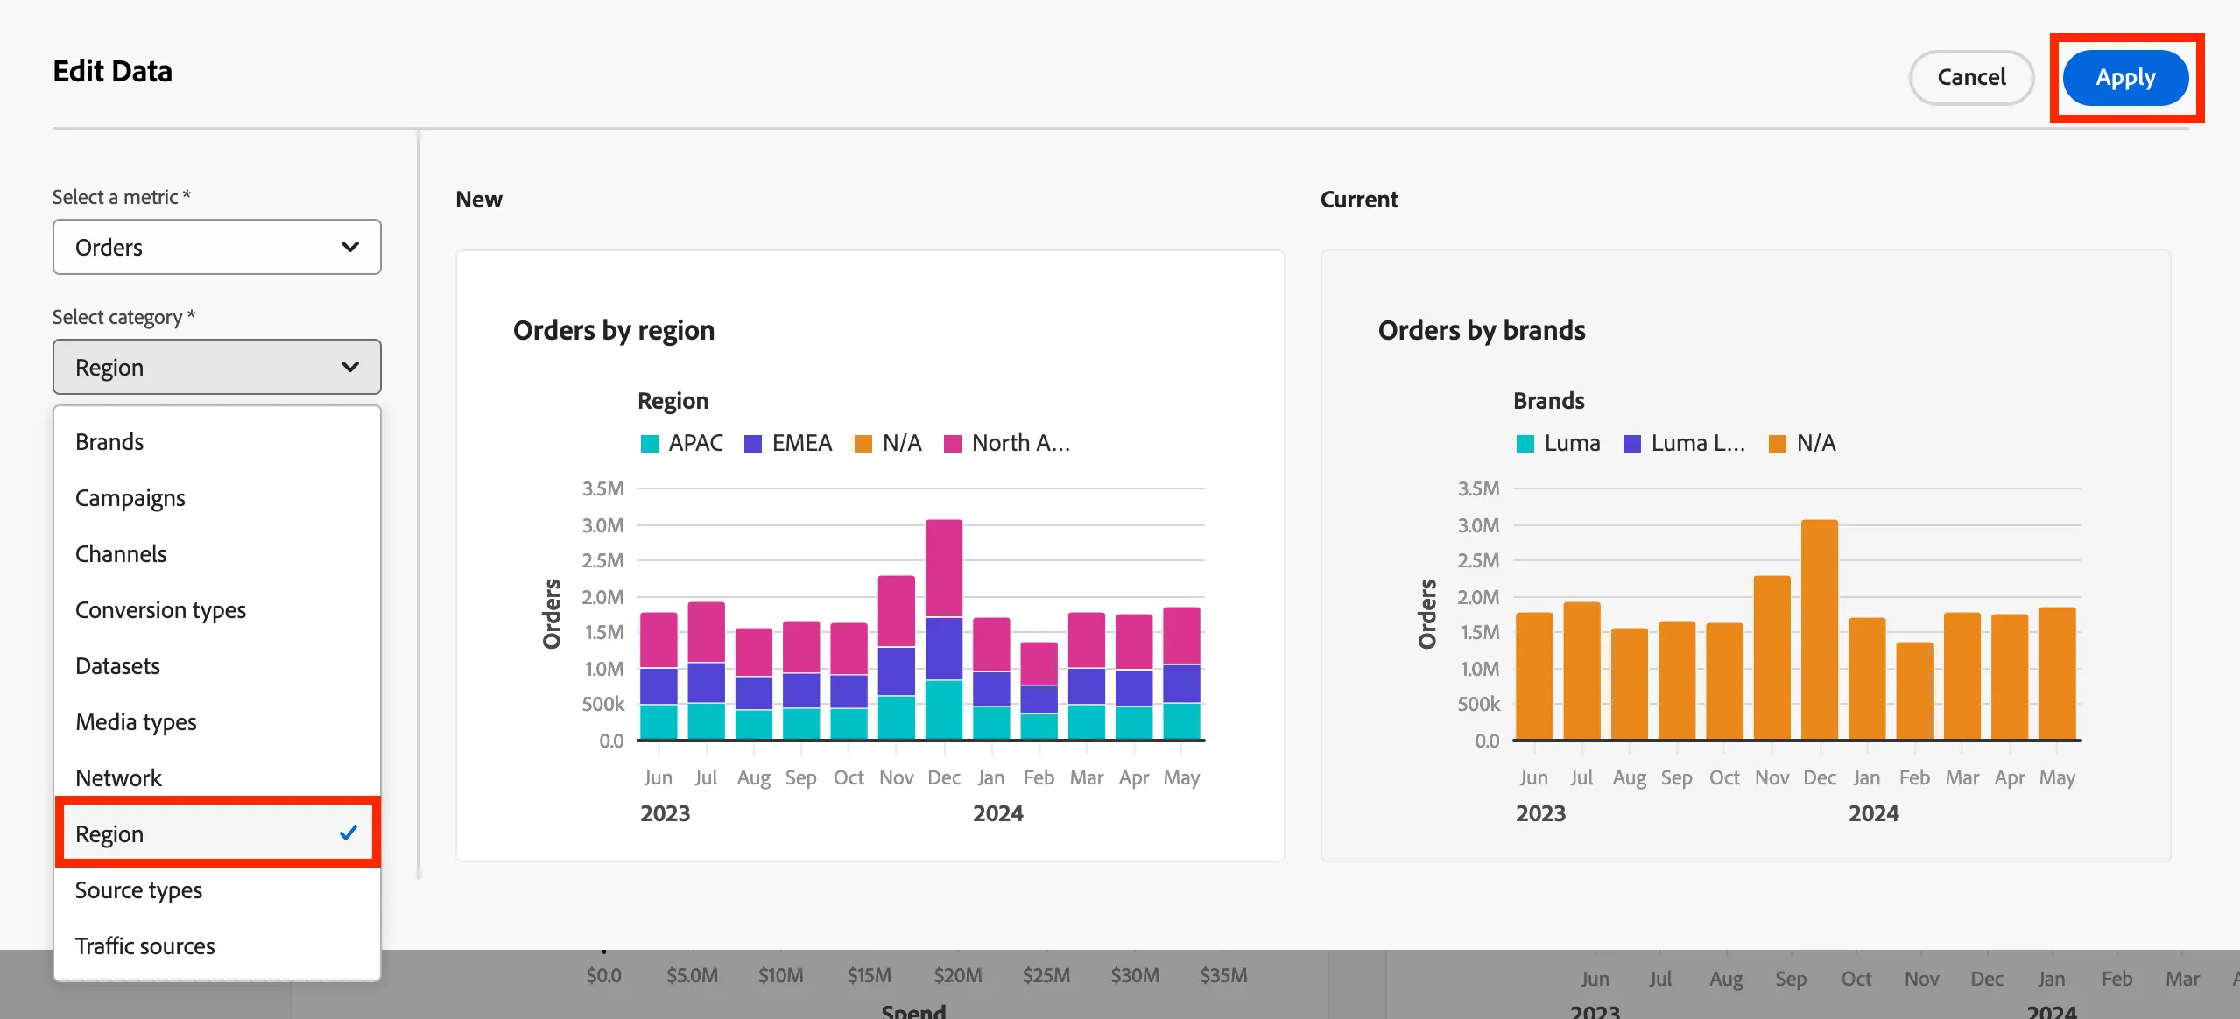Click the Jun bar in Orders by region chart
2240x1019 pixels.
(x=659, y=676)
